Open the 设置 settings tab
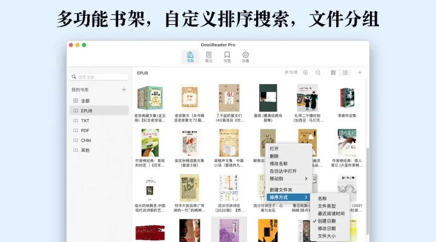This screenshot has width=436, height=242. point(245,57)
